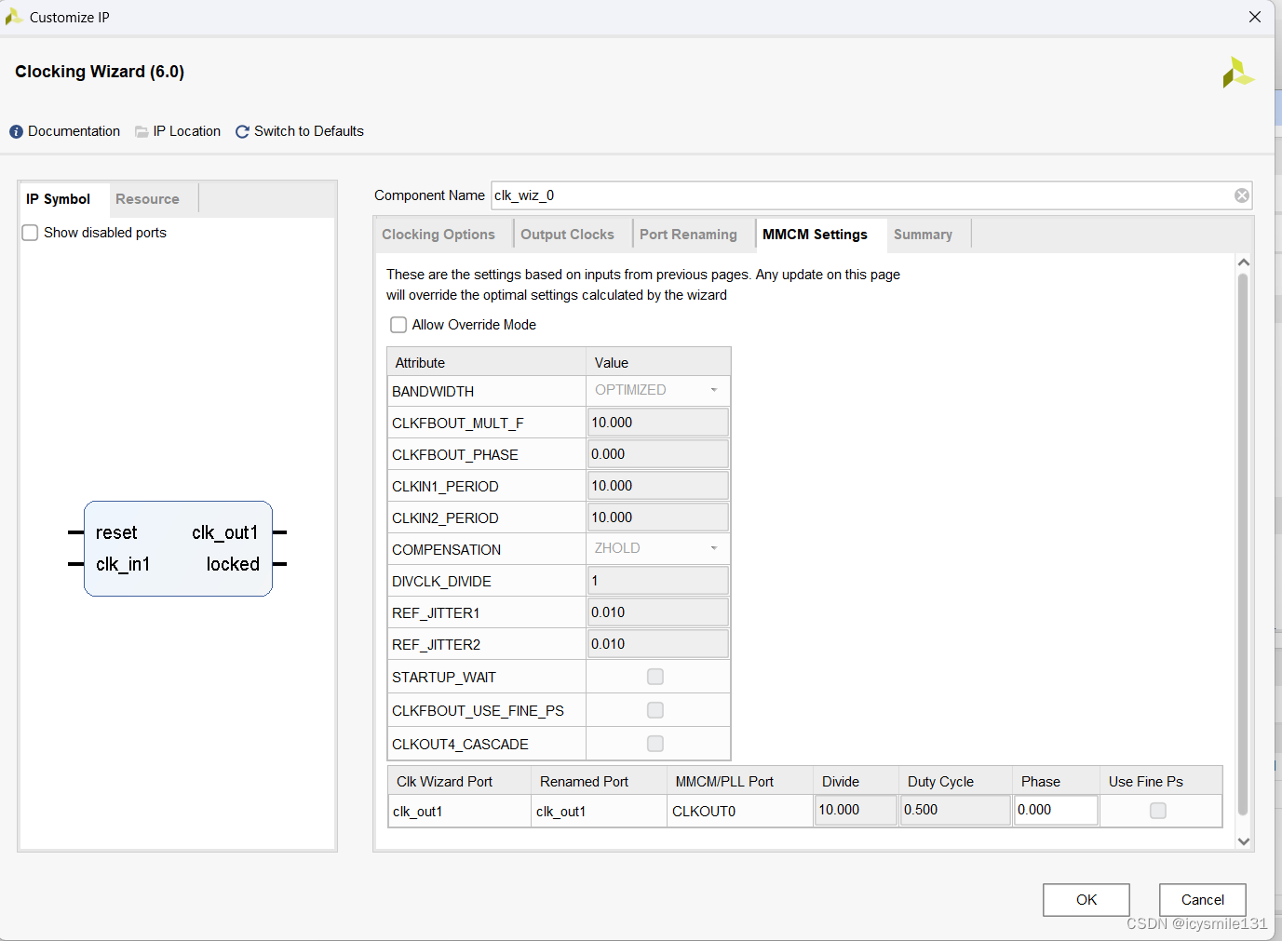The width and height of the screenshot is (1282, 941).
Task: Click the Xilinx logo at top right
Action: [x=1237, y=73]
